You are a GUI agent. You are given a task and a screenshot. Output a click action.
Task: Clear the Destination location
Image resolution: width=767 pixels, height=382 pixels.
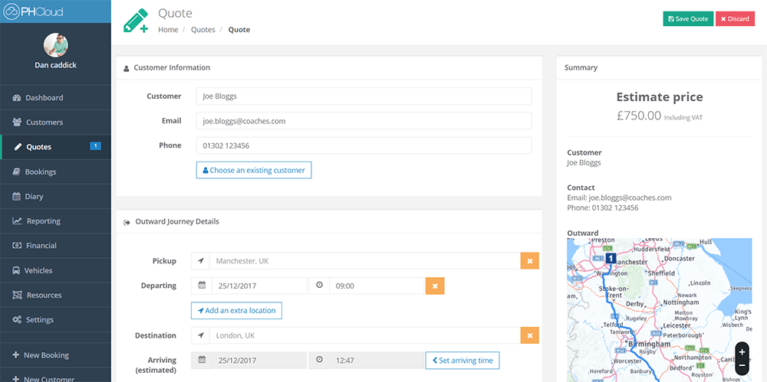(x=530, y=335)
